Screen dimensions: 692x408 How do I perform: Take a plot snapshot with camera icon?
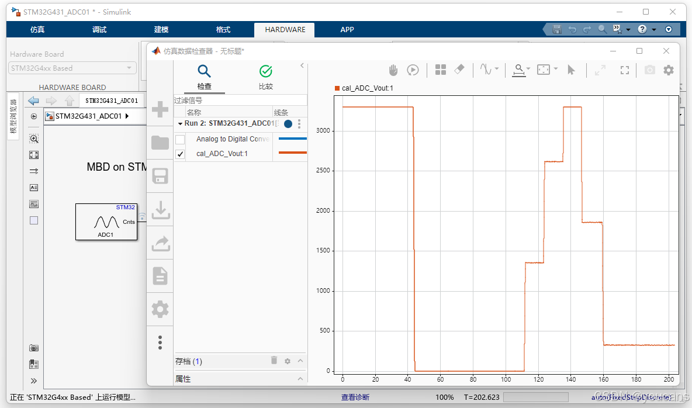[x=650, y=70]
